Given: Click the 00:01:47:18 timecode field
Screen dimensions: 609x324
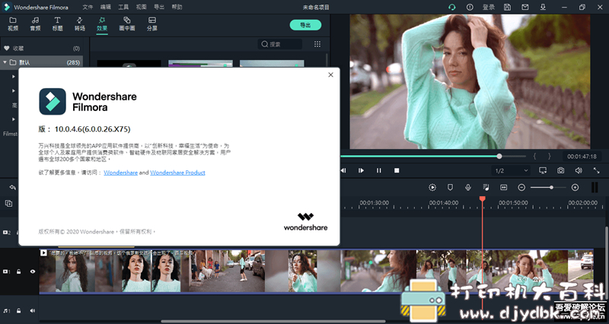Looking at the screenshot, I should (x=582, y=157).
